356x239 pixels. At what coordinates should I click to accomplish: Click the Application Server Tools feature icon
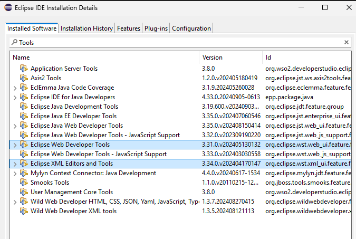(24, 69)
